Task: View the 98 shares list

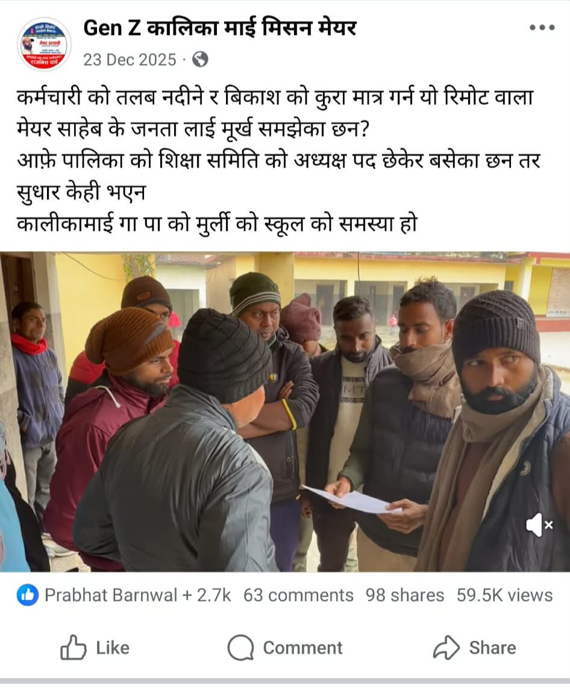Action: tap(404, 595)
